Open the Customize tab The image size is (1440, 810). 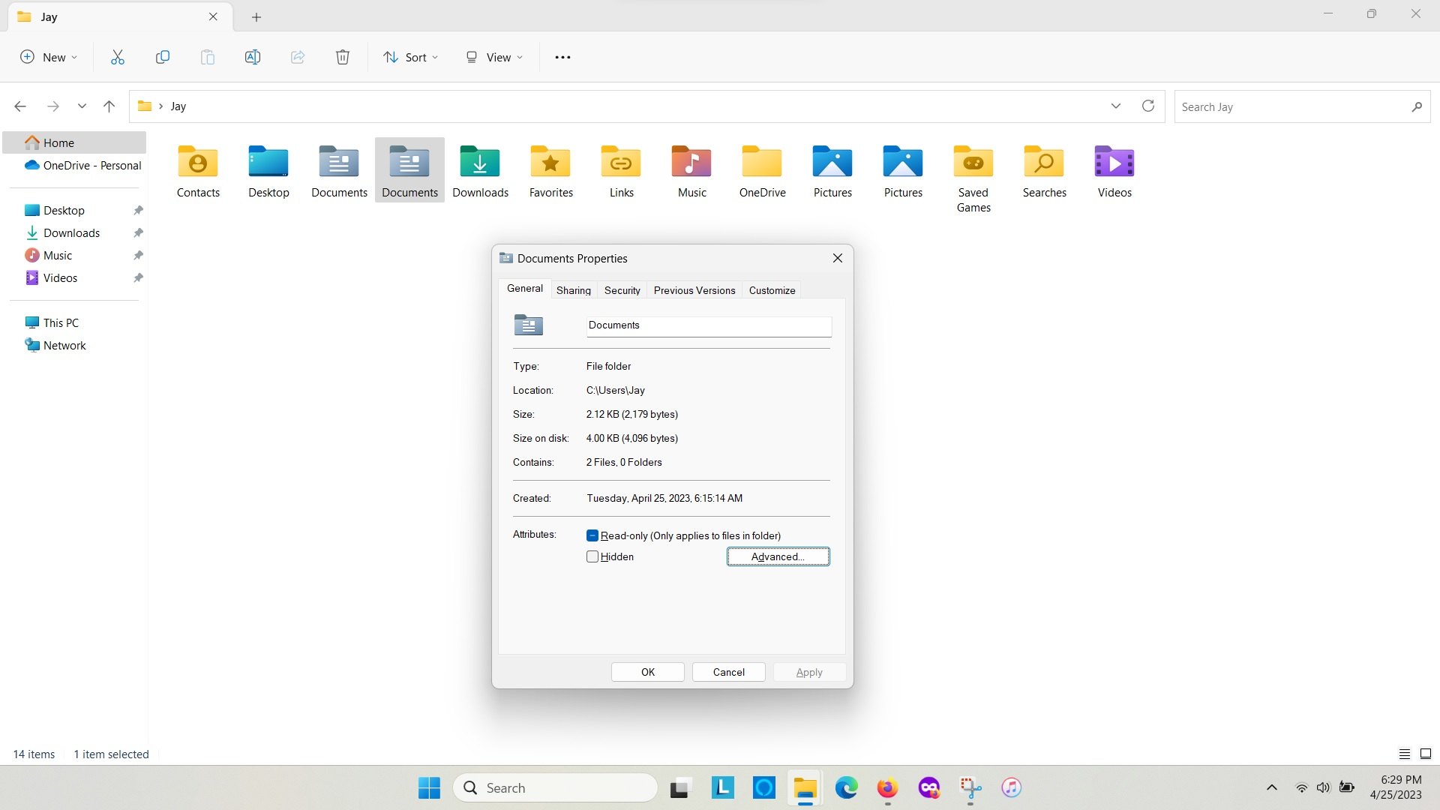click(772, 290)
